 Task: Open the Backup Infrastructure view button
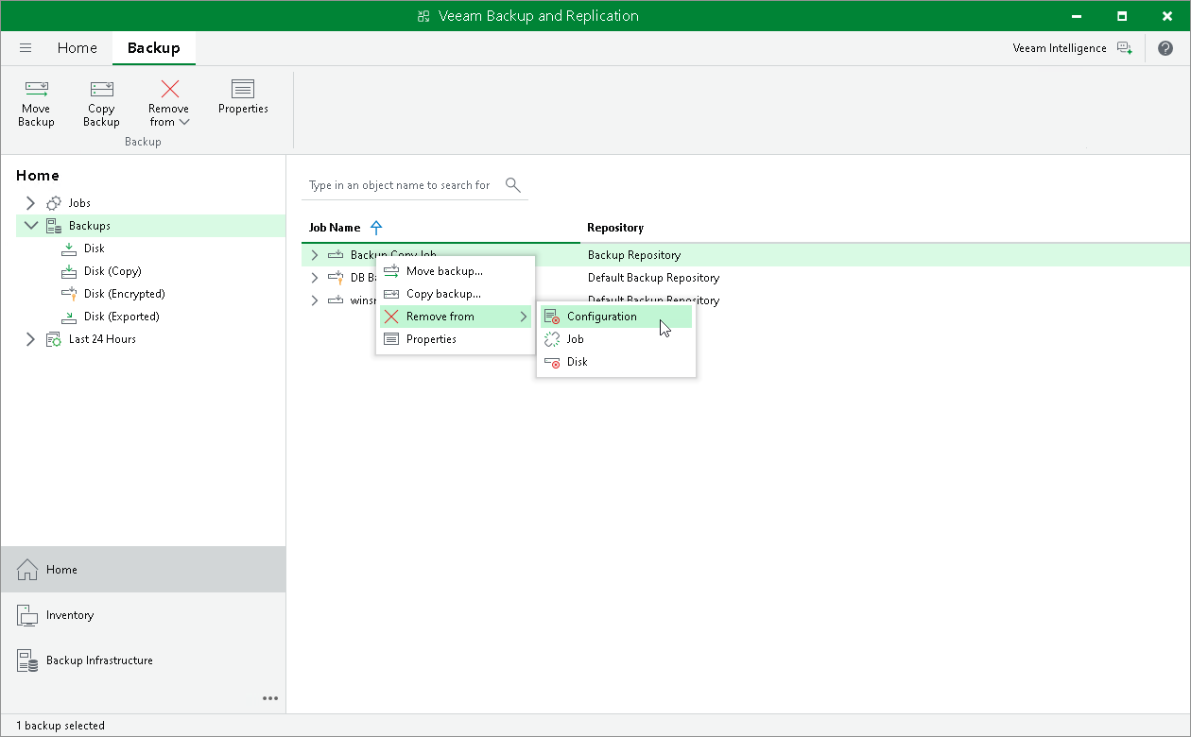click(x=144, y=660)
